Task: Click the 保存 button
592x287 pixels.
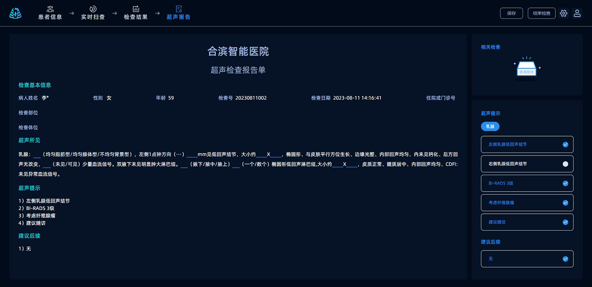Action: point(511,13)
